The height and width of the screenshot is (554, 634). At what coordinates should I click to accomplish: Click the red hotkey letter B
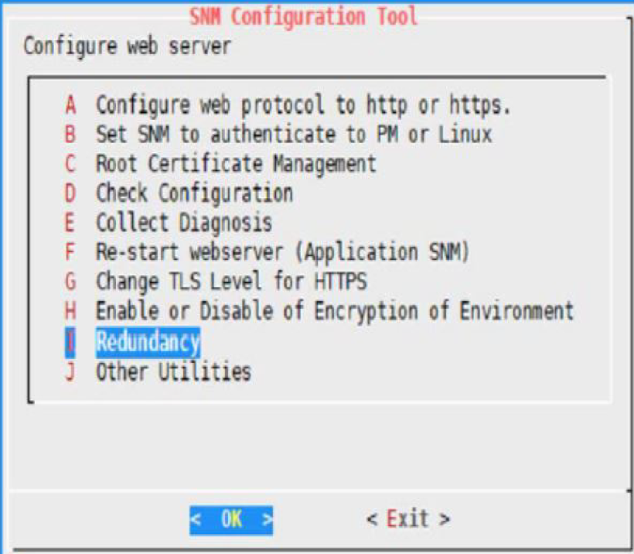71,134
